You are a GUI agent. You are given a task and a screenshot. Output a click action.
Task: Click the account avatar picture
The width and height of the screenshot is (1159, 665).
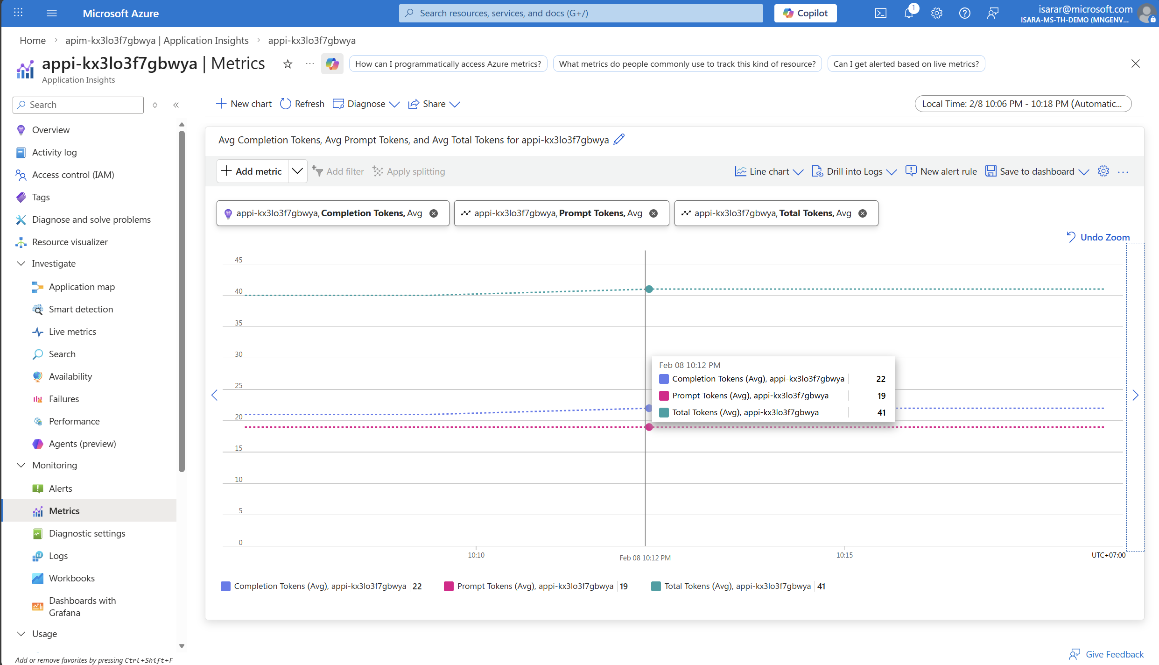coord(1146,13)
